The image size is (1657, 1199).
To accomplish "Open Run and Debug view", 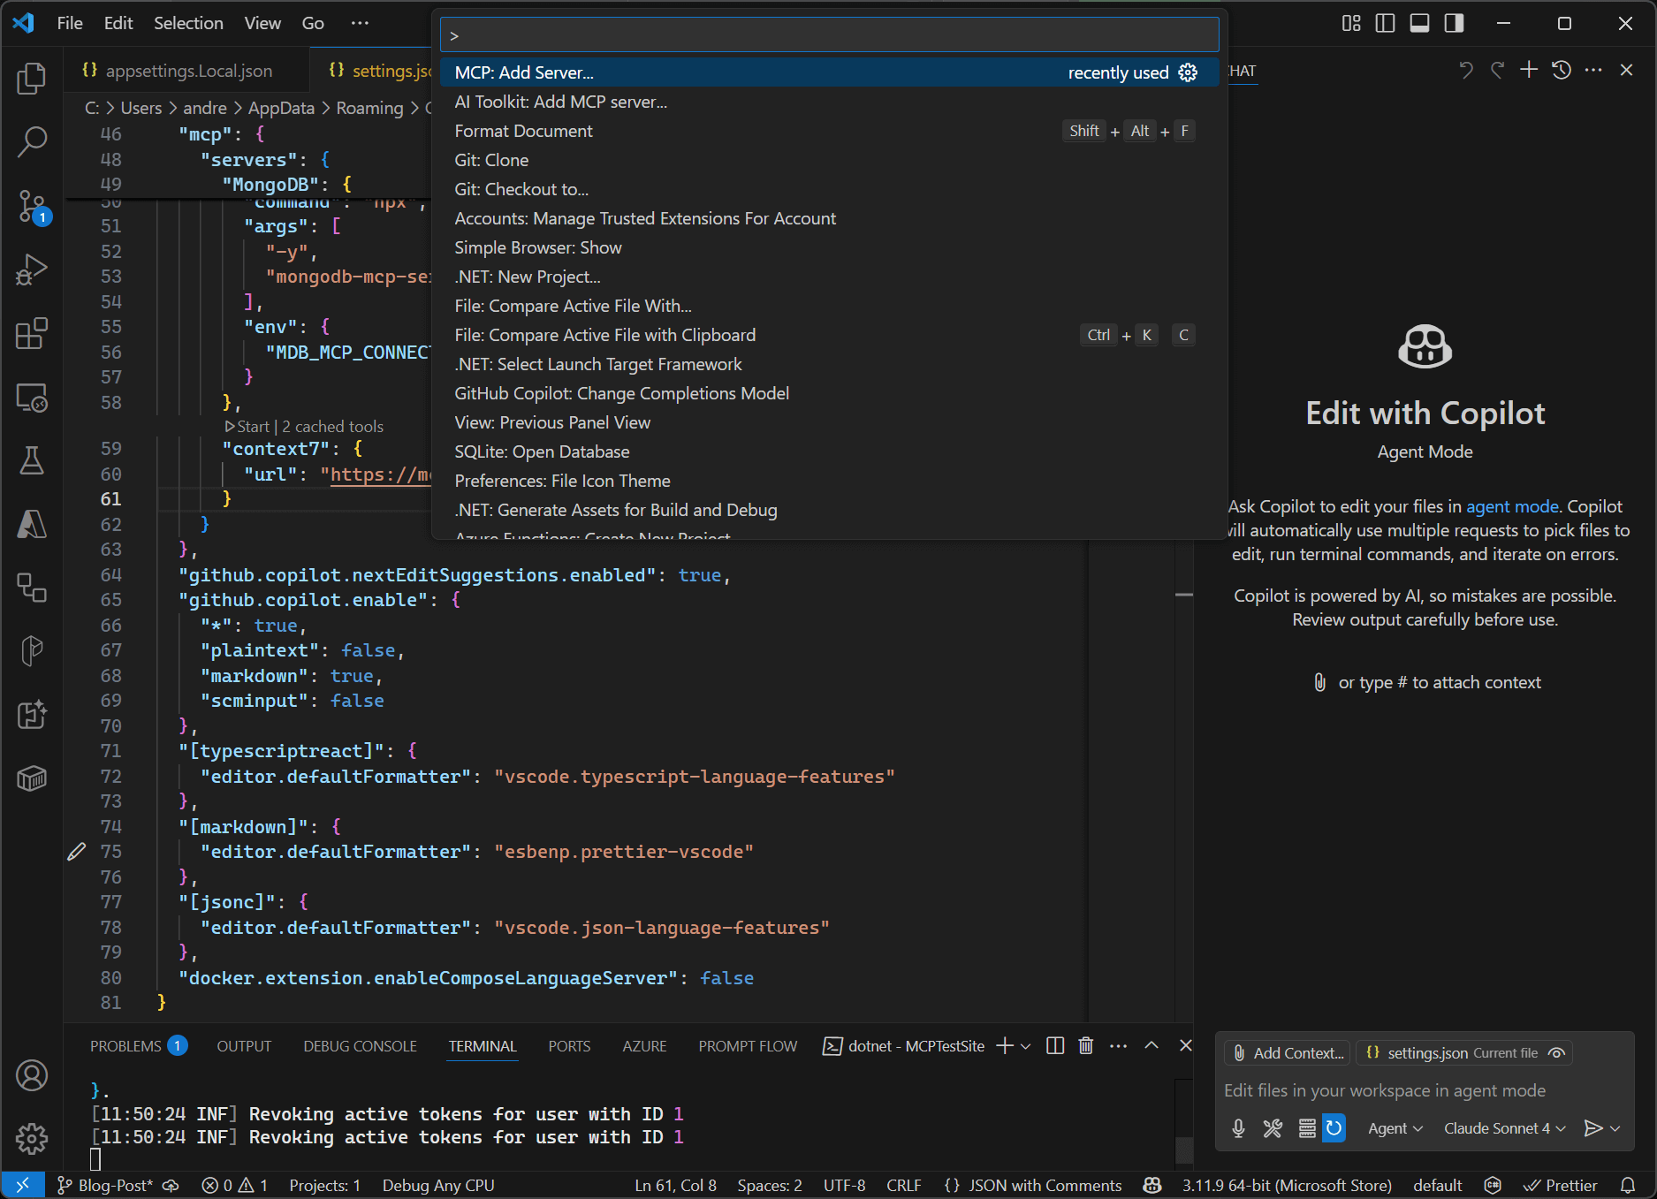I will tap(32, 269).
